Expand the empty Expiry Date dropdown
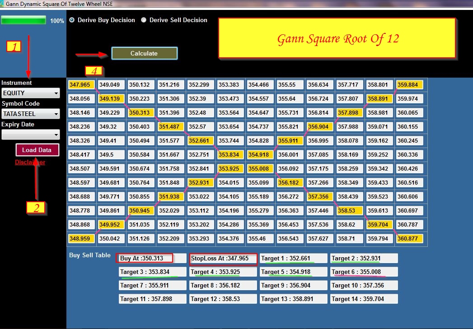The height and width of the screenshot is (329, 473). pos(30,134)
